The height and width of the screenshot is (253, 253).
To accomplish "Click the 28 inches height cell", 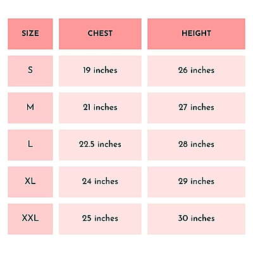I will tap(196, 145).
